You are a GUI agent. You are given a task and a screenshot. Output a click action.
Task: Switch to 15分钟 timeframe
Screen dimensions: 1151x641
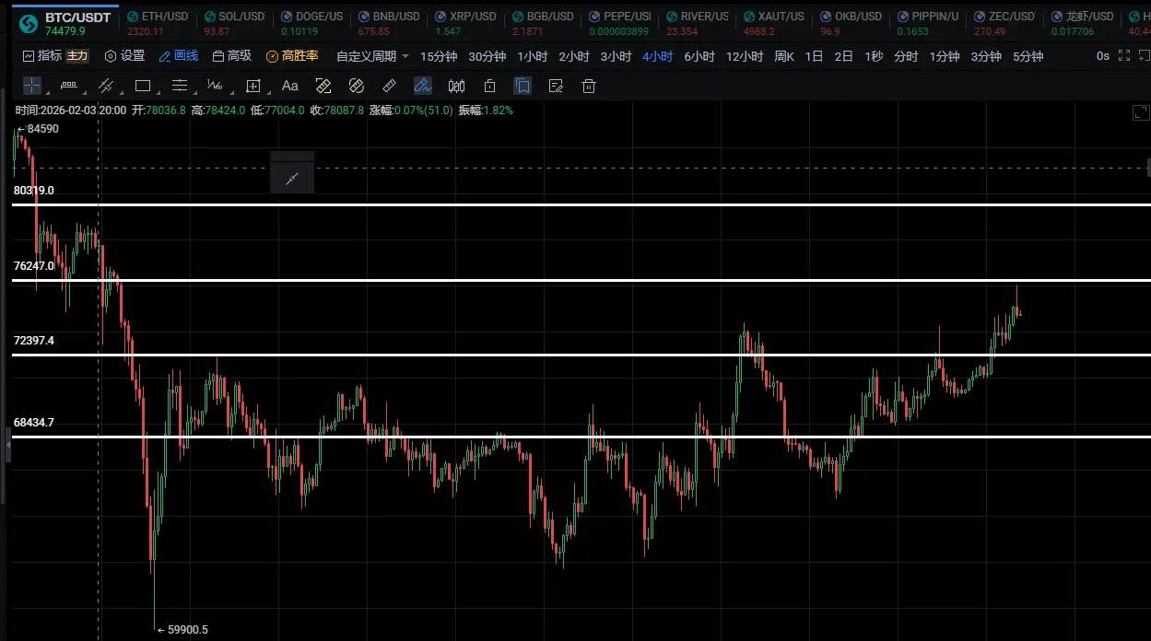click(439, 56)
